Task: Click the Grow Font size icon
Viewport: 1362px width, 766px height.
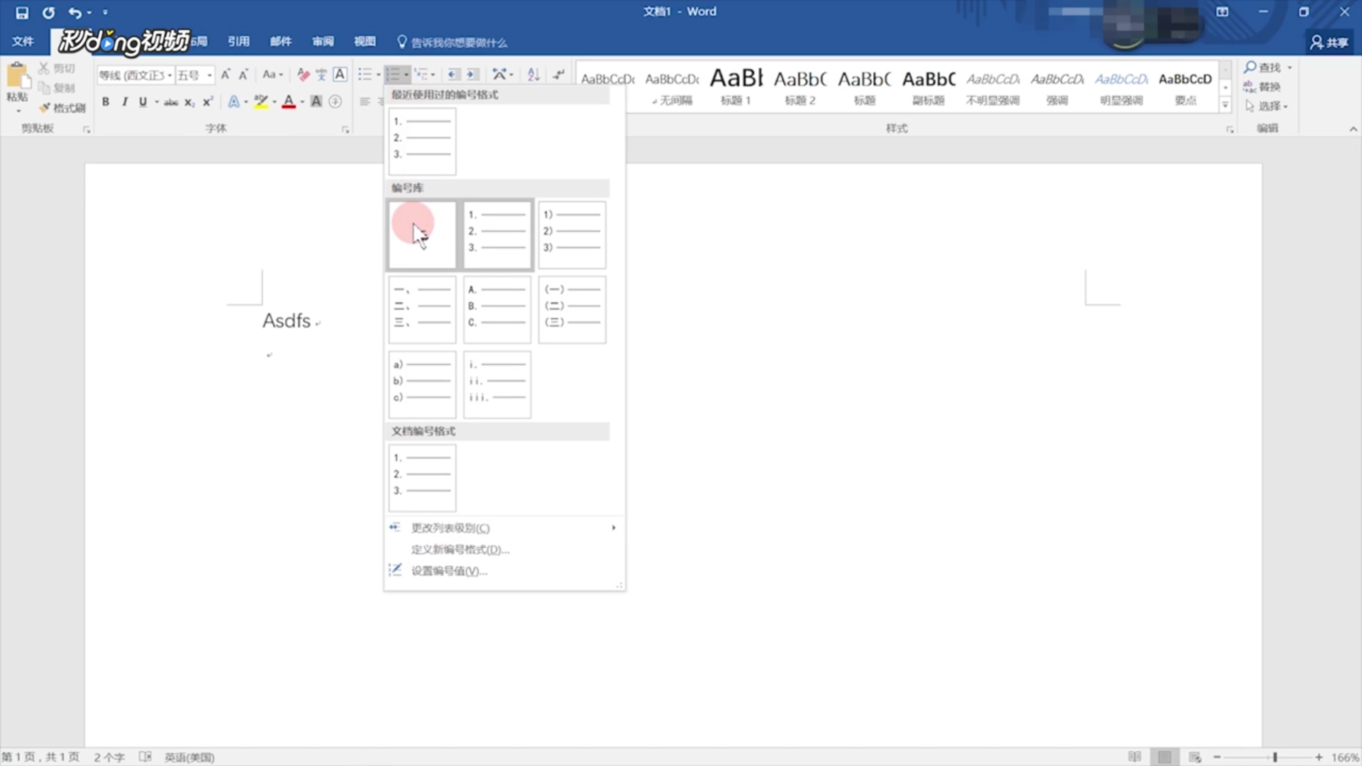Action: (226, 74)
